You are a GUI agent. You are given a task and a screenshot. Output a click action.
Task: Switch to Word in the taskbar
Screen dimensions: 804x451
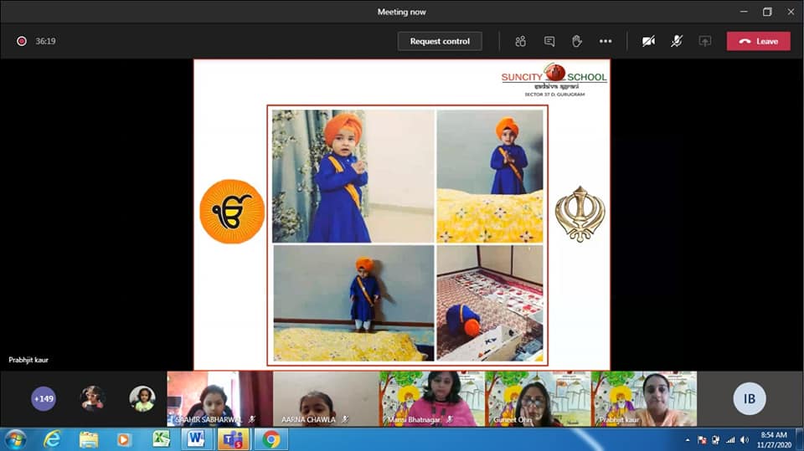(x=196, y=439)
